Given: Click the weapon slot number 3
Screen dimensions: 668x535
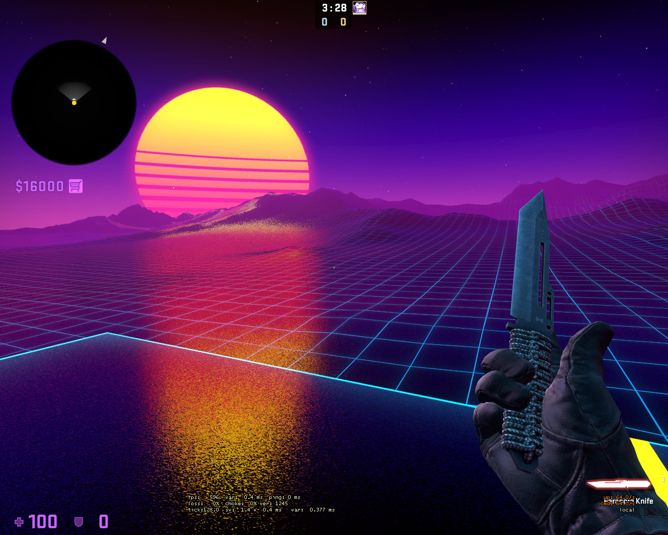Looking at the screenshot, I should point(663,479).
